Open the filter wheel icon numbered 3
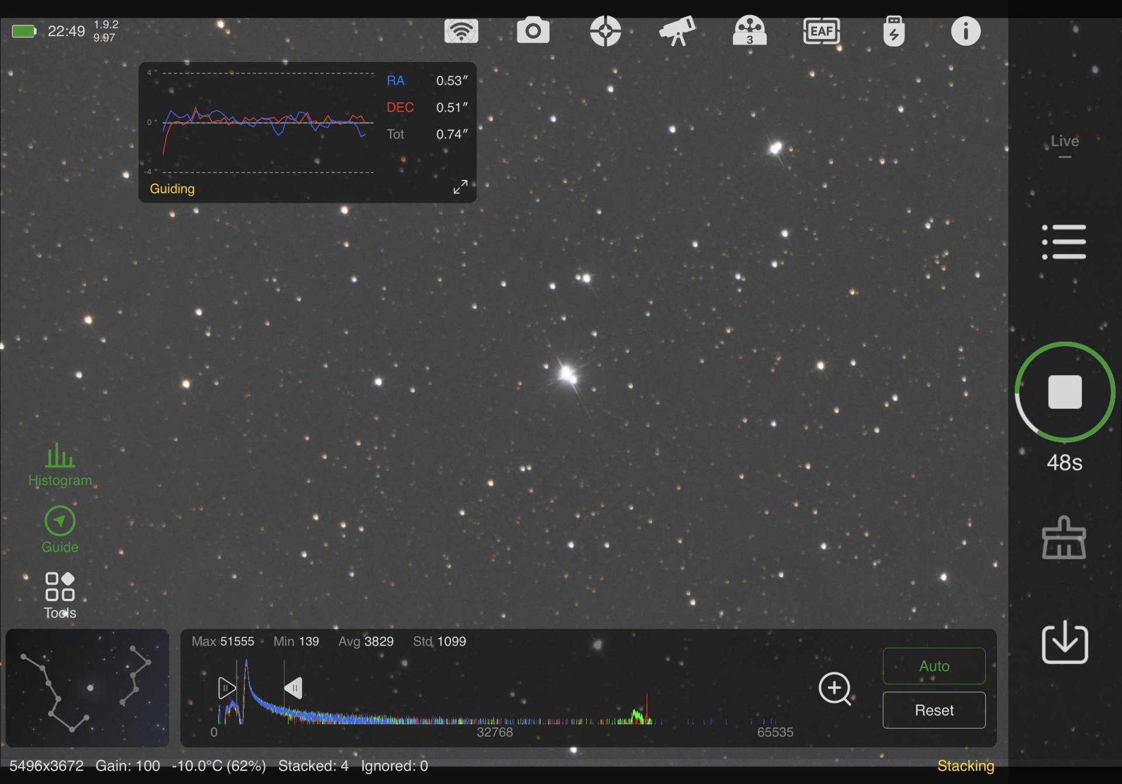 point(750,31)
